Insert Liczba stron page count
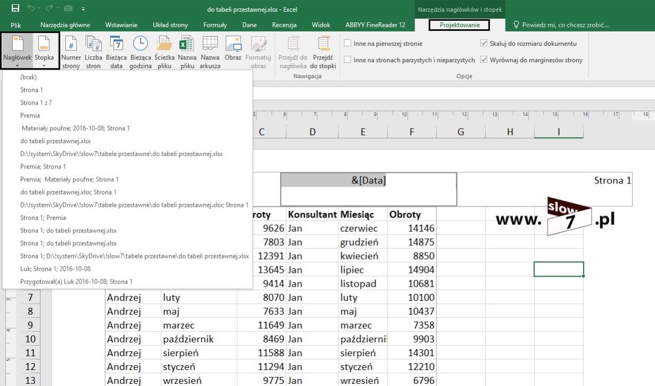Screen dimensions: 655x386 pyautogui.click(x=93, y=53)
